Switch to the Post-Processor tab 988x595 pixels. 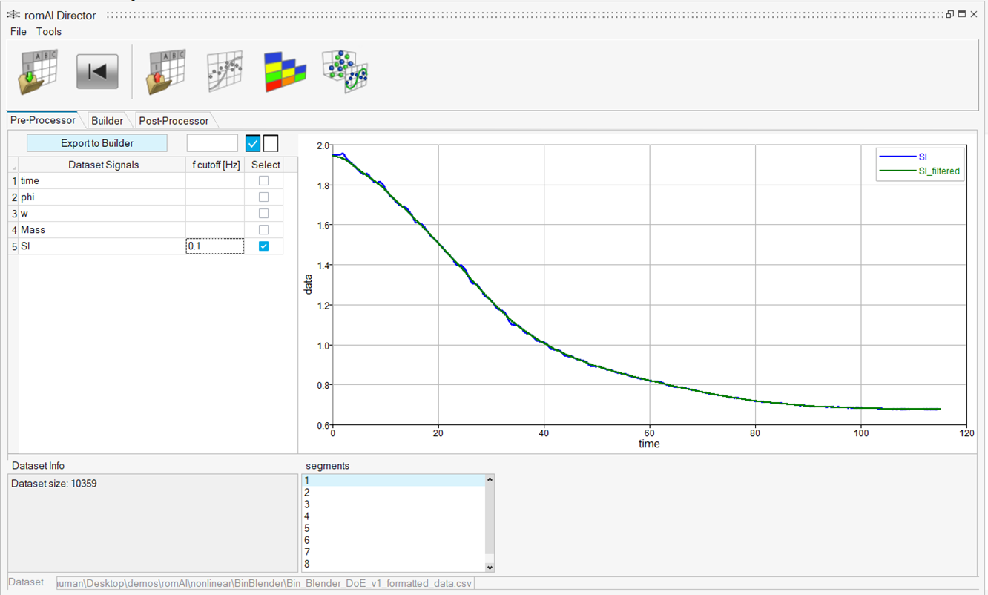point(174,120)
